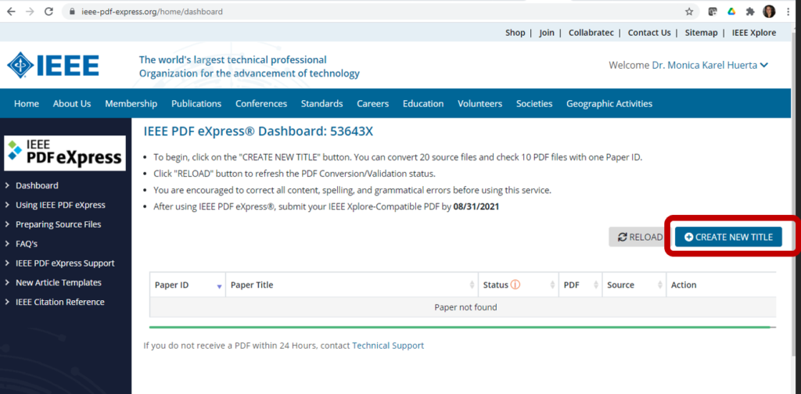This screenshot has width=801, height=394.
Task: Click the Action column header
Action: pyautogui.click(x=721, y=285)
